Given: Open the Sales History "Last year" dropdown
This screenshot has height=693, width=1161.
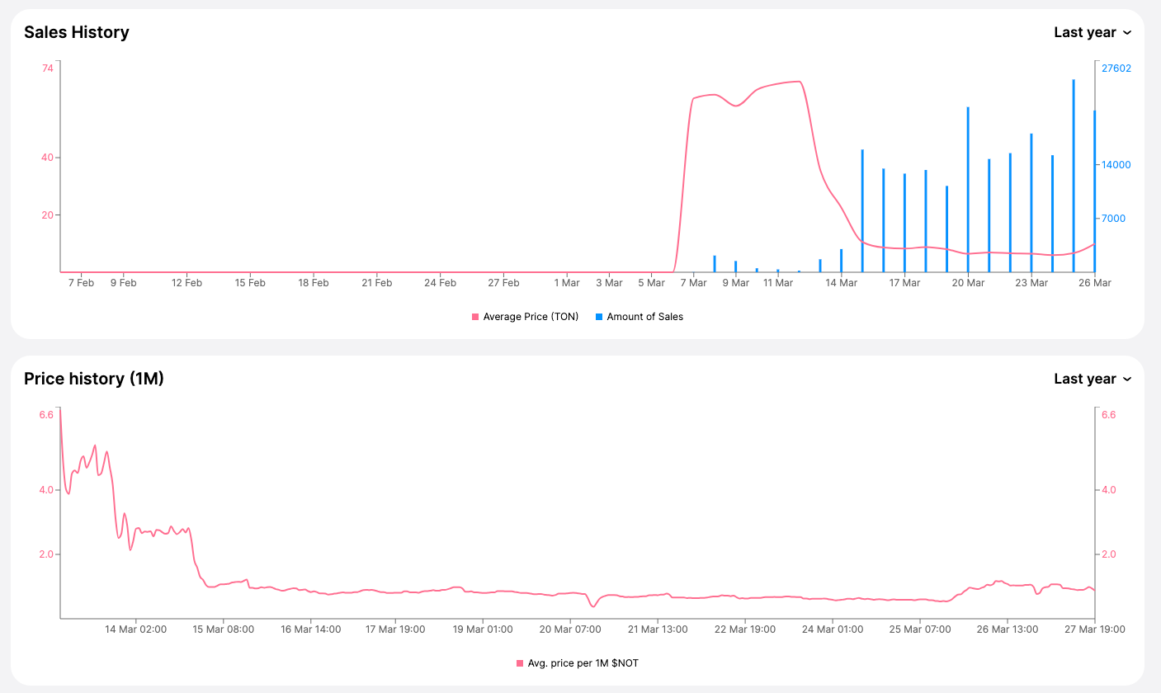Looking at the screenshot, I should point(1092,32).
